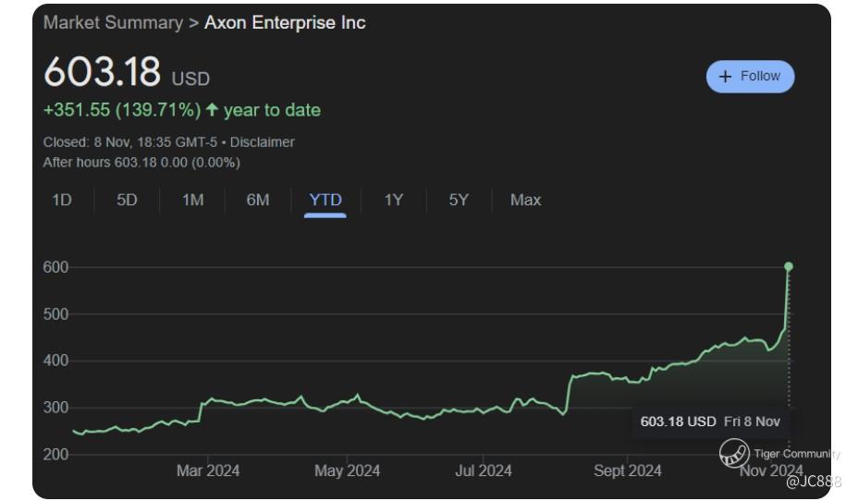Click the 603.18 USD price tooltip
The height and width of the screenshot is (501, 858).
coord(710,422)
